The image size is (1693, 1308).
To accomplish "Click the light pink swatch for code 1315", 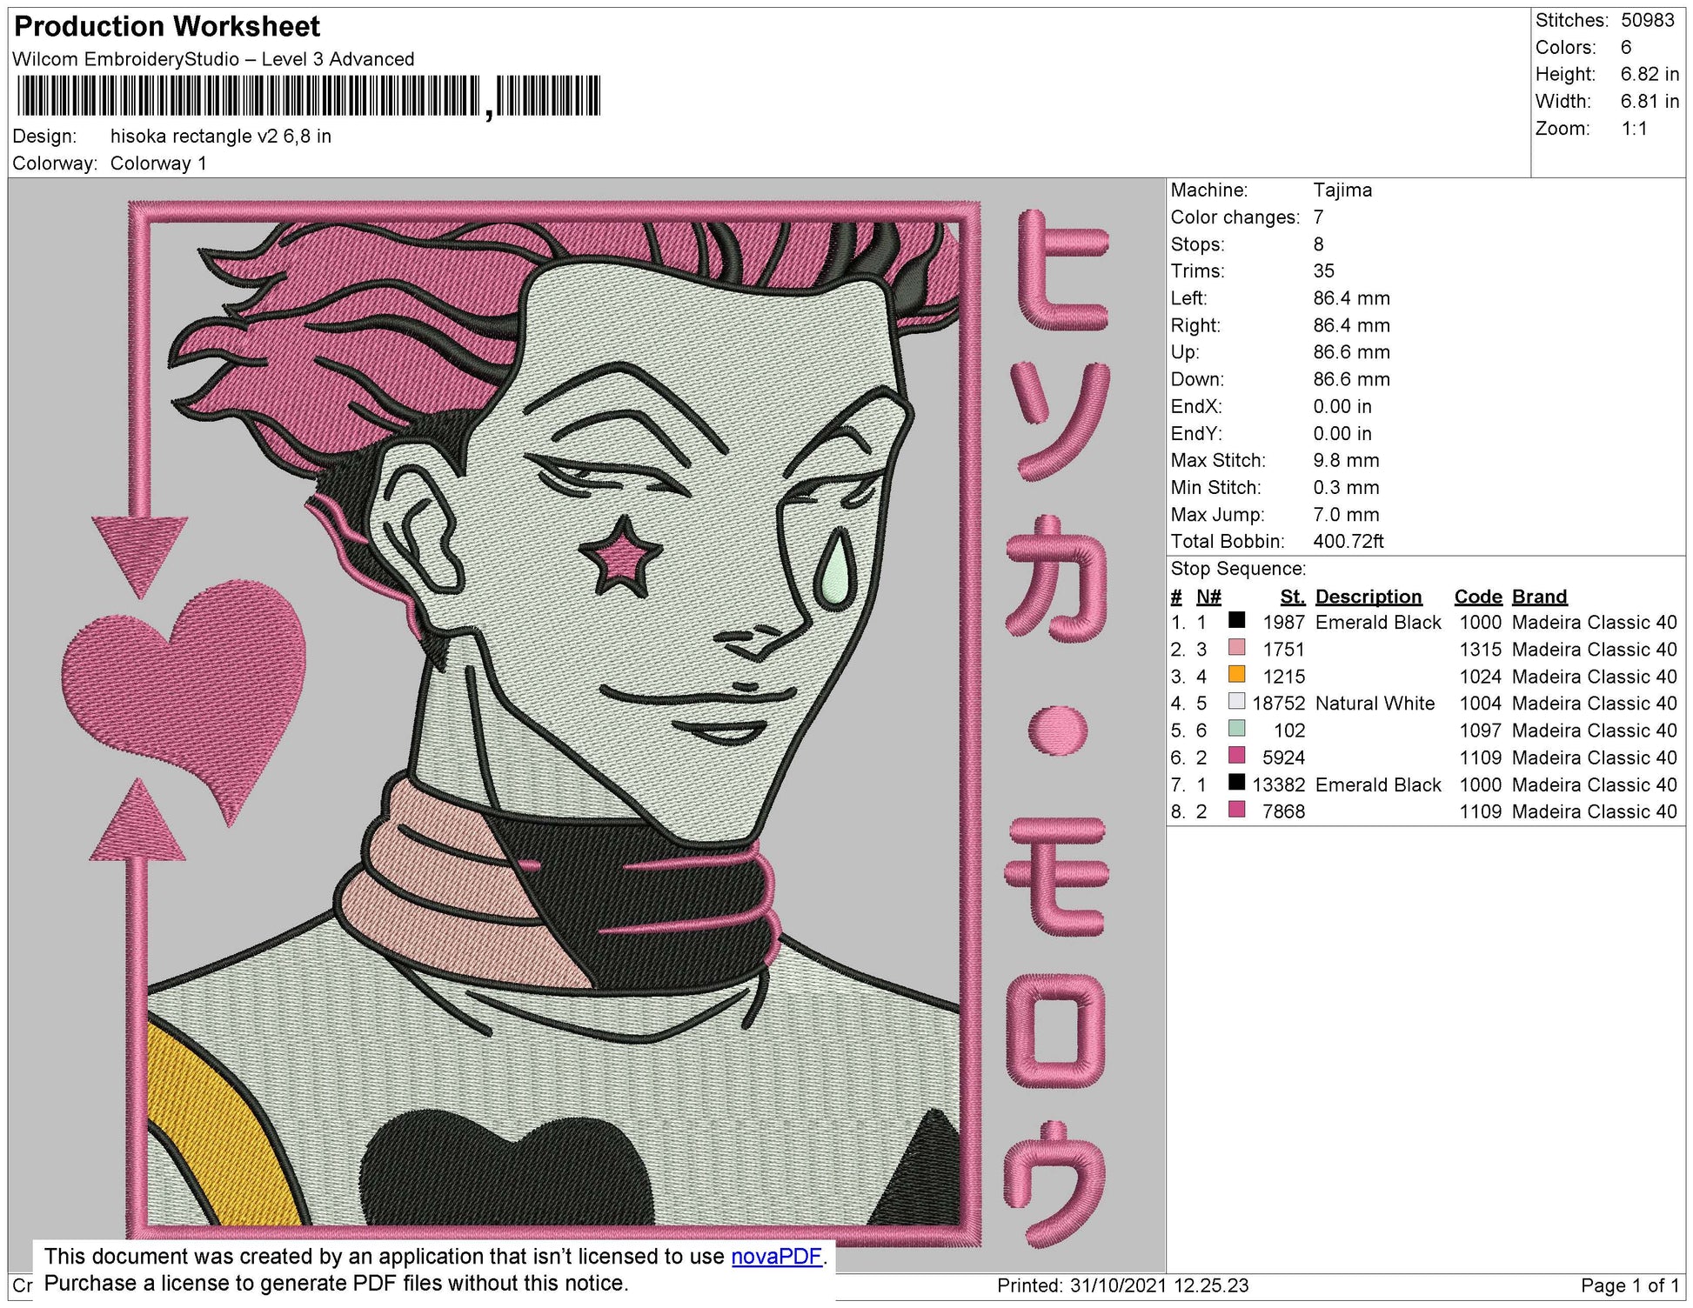I will tap(1236, 648).
